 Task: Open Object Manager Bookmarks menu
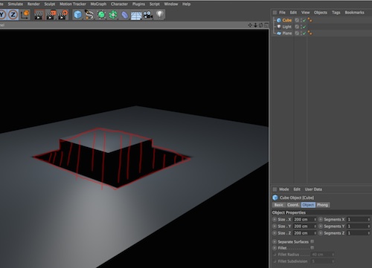point(354,13)
